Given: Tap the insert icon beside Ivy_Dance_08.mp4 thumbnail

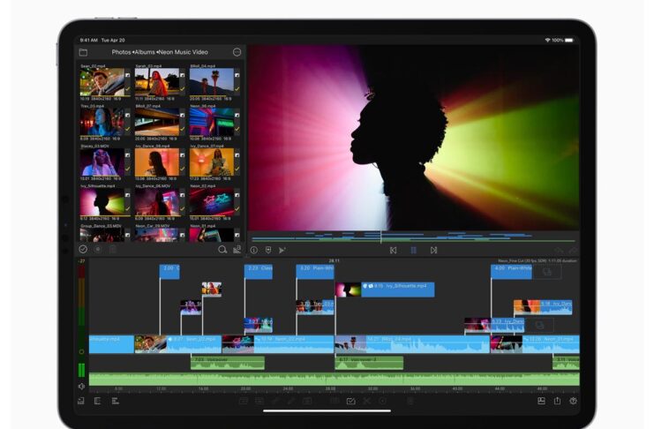Looking at the screenshot, I should click(183, 155).
